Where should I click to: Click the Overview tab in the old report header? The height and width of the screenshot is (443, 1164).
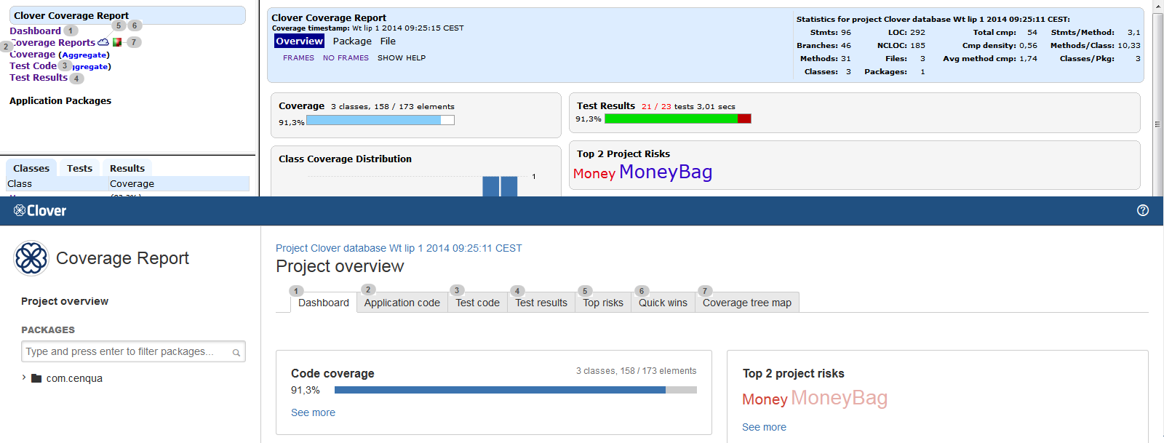[x=299, y=41]
